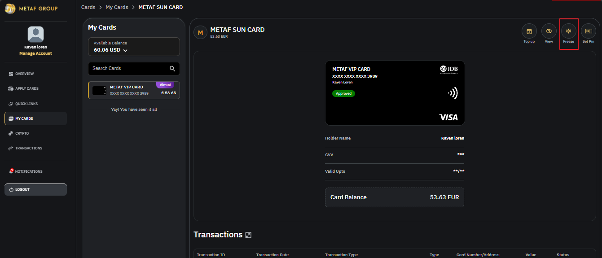Viewport: 602px width, 258px height.
Task: Click Transaction Type column header
Action: tap(341, 255)
